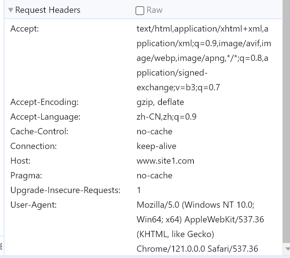The height and width of the screenshot is (258, 290).
Task: Click the Raw label text
Action: [155, 10]
